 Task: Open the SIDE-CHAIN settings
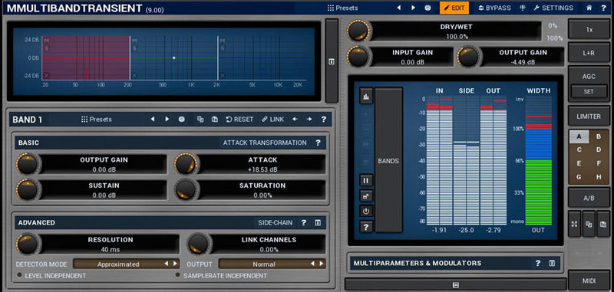(x=275, y=223)
